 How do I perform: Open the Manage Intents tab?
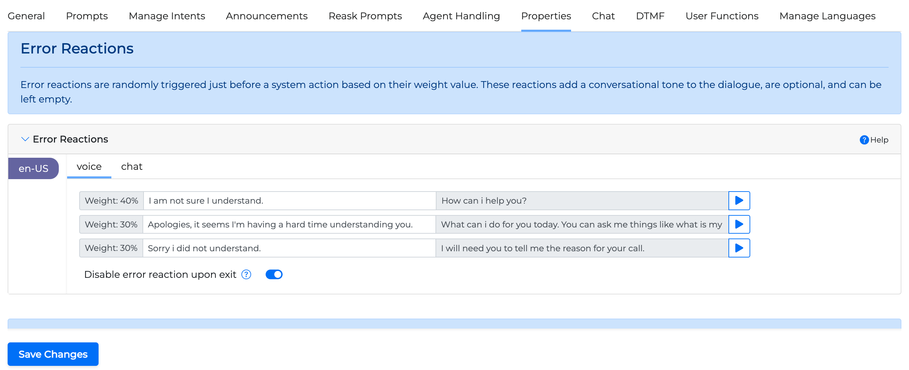167,16
